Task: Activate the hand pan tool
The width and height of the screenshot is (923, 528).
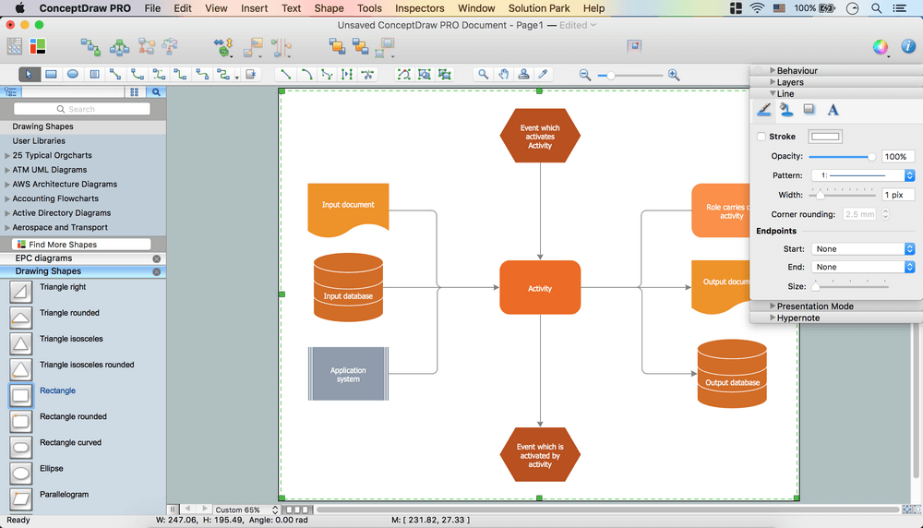Action: pos(504,75)
